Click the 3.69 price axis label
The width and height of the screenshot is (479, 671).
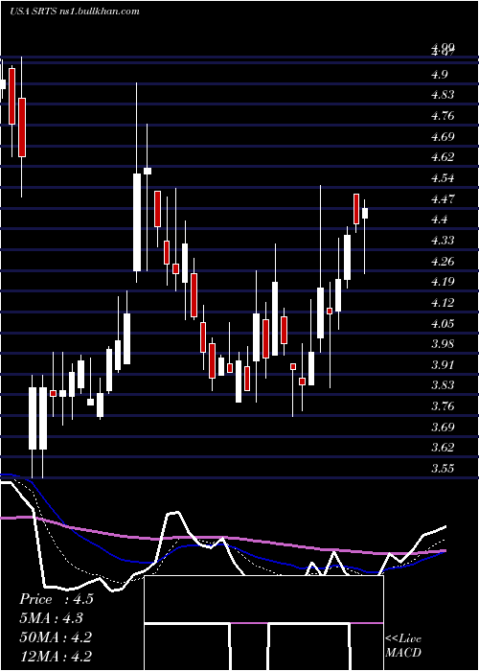[x=443, y=427]
